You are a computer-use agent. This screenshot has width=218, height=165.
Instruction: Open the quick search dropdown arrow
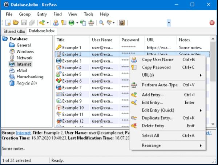[169, 23]
